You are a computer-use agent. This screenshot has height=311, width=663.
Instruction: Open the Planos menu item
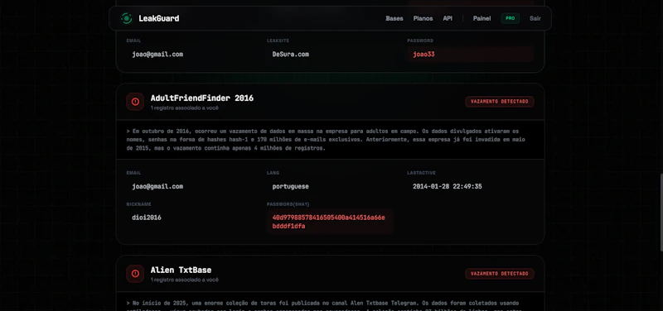(x=423, y=18)
